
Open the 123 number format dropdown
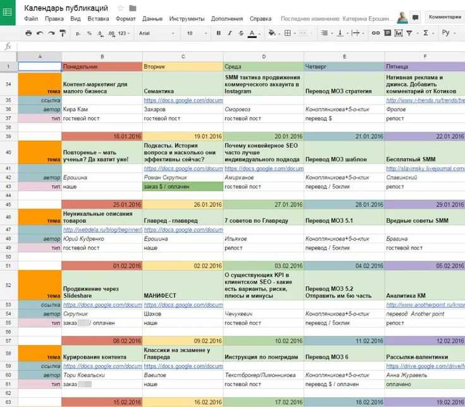[124, 33]
